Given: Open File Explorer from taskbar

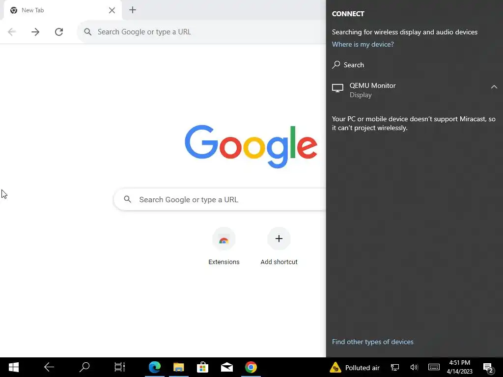Looking at the screenshot, I should point(179,367).
